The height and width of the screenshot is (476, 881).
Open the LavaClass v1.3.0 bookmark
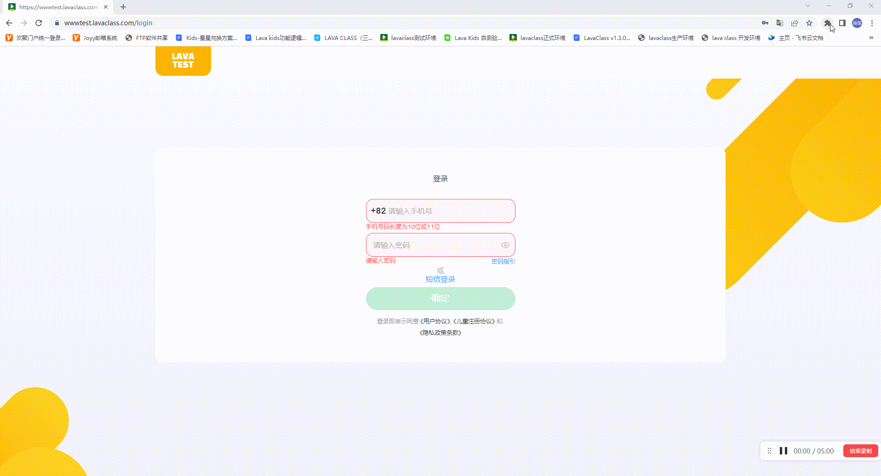[x=602, y=38]
